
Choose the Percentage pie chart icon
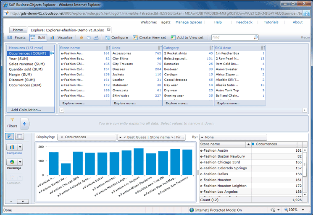pyautogui.click(x=12, y=162)
